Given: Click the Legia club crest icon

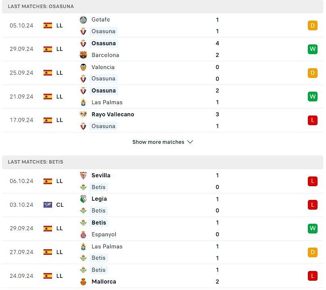Looking at the screenshot, I should click(83, 199).
